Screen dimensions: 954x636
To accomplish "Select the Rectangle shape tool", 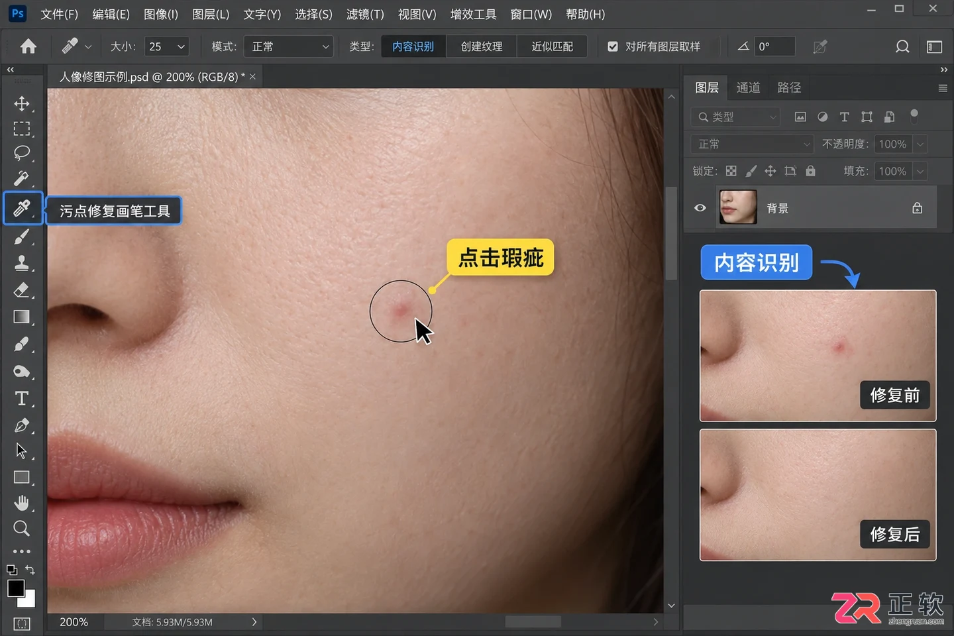I will [x=22, y=478].
